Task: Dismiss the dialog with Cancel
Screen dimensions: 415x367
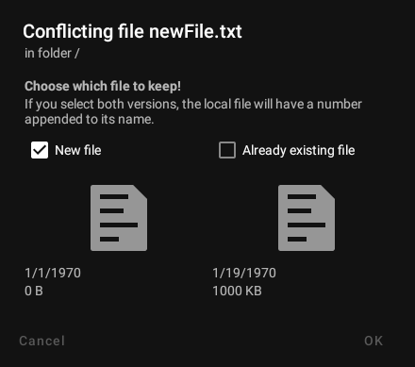Action: [x=42, y=341]
